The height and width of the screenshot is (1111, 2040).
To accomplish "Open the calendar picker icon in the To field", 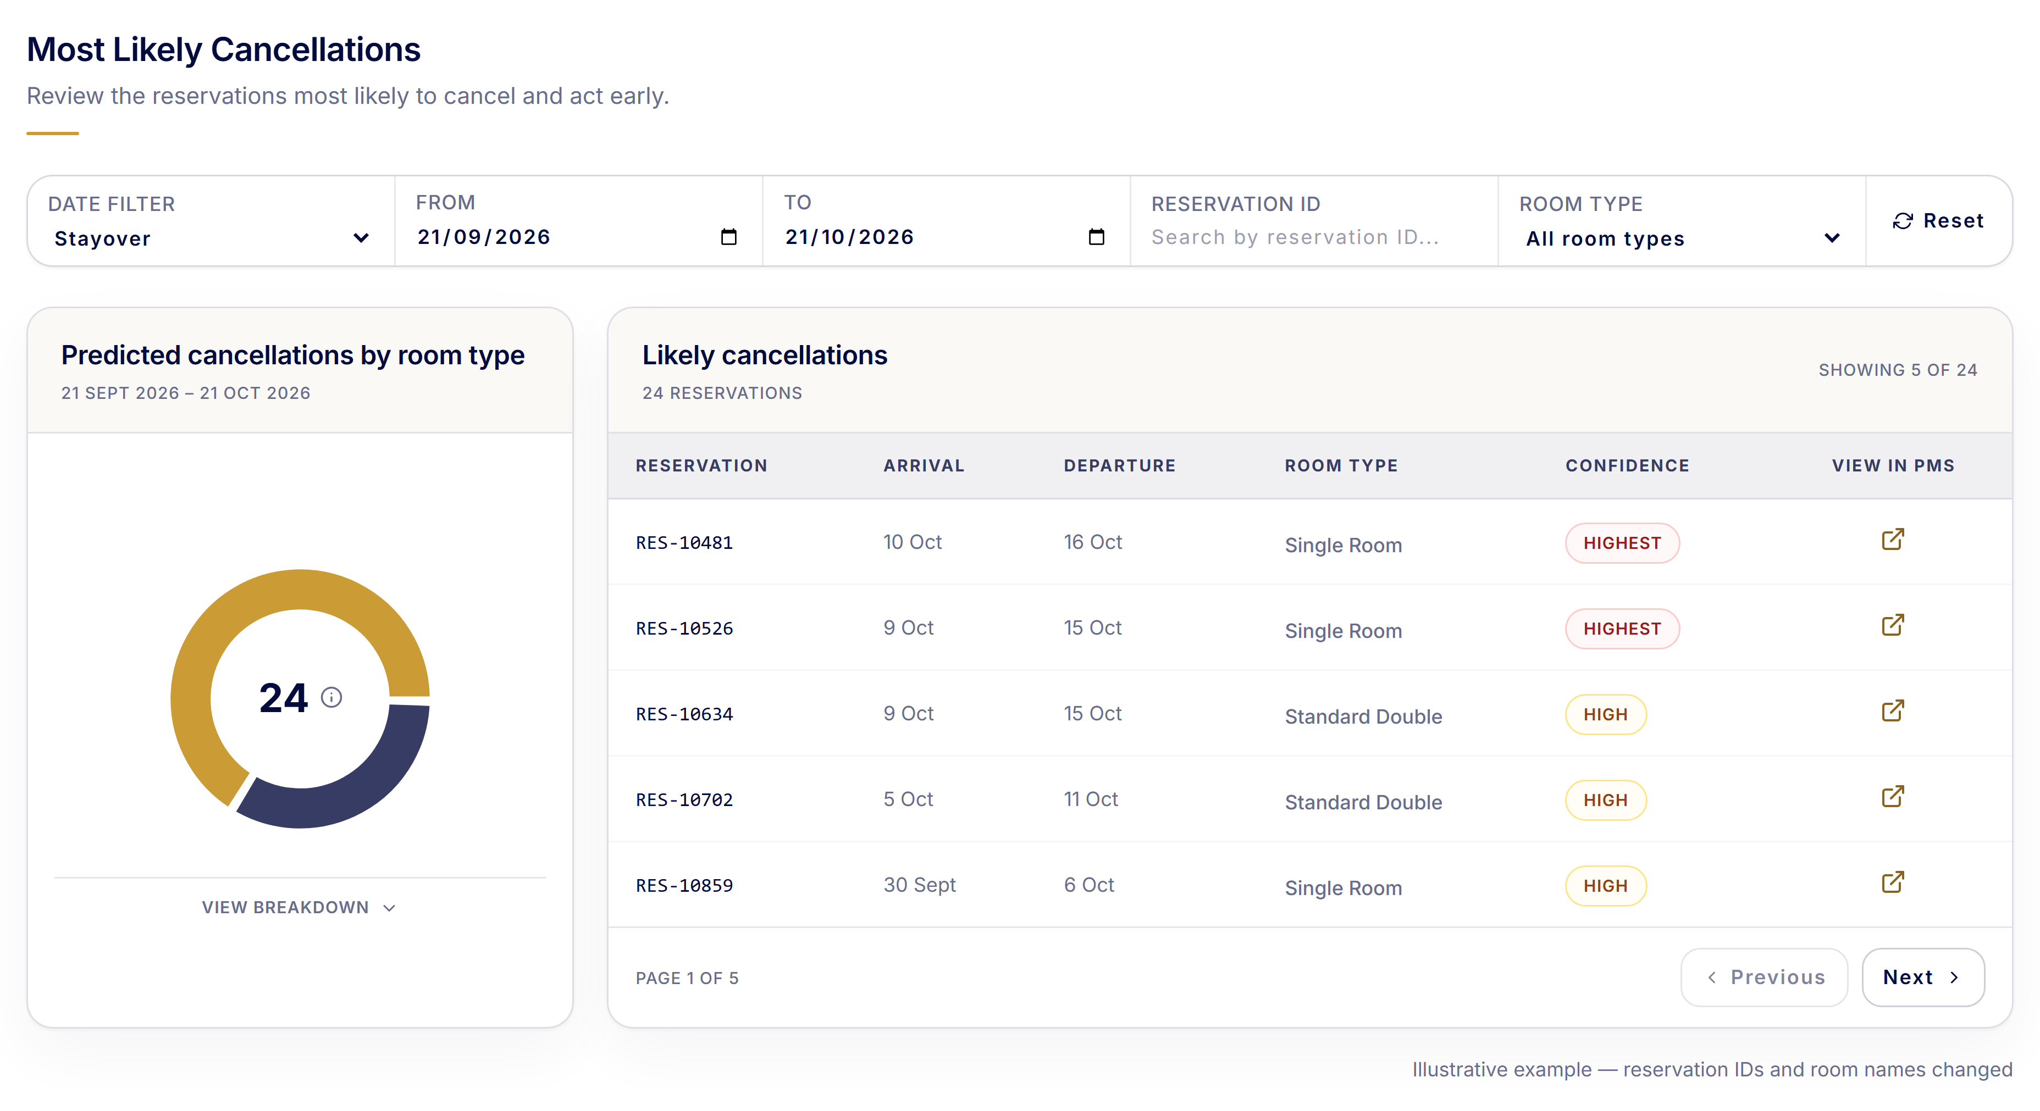I will point(1096,237).
